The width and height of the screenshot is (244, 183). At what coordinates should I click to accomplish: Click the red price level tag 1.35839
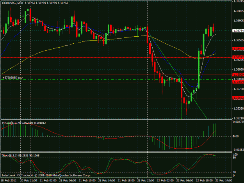(x=238, y=82)
